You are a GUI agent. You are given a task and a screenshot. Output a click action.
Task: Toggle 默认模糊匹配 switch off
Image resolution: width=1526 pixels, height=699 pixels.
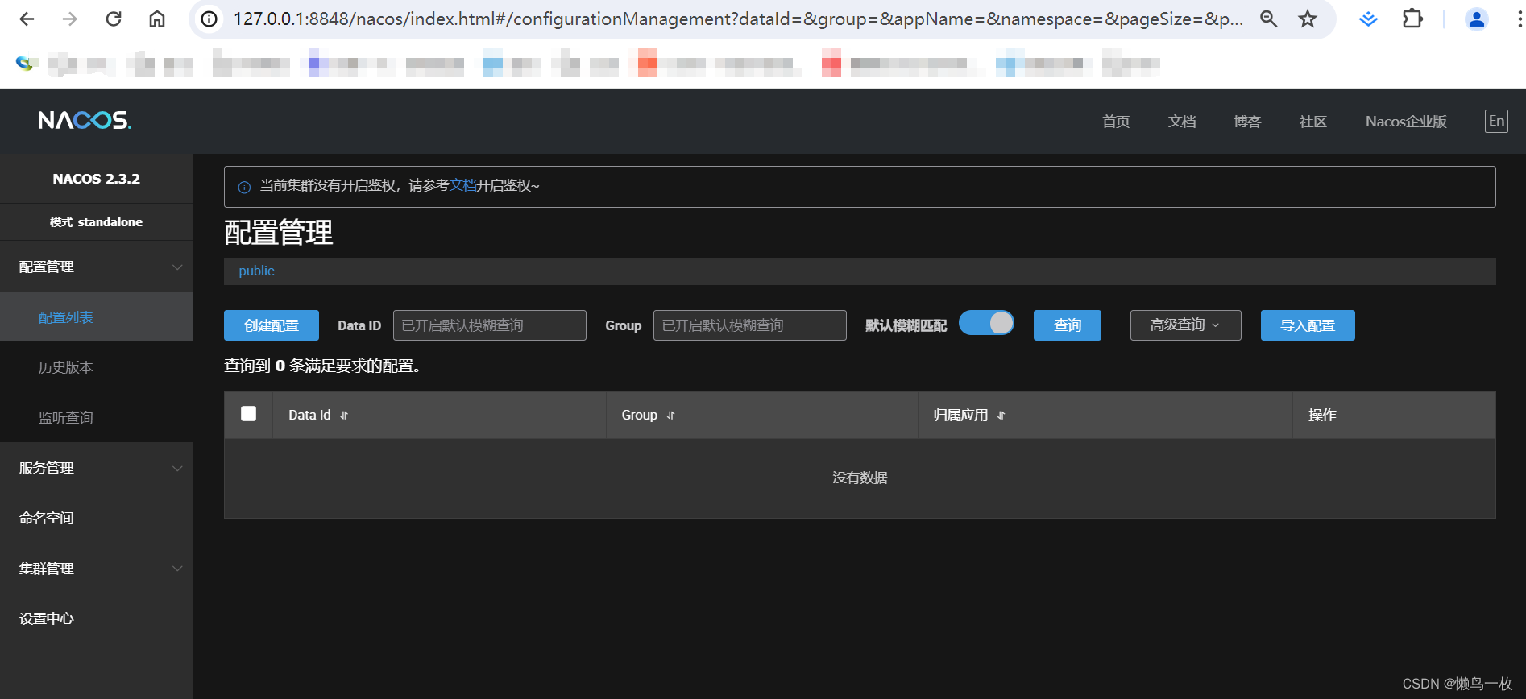[x=986, y=323]
